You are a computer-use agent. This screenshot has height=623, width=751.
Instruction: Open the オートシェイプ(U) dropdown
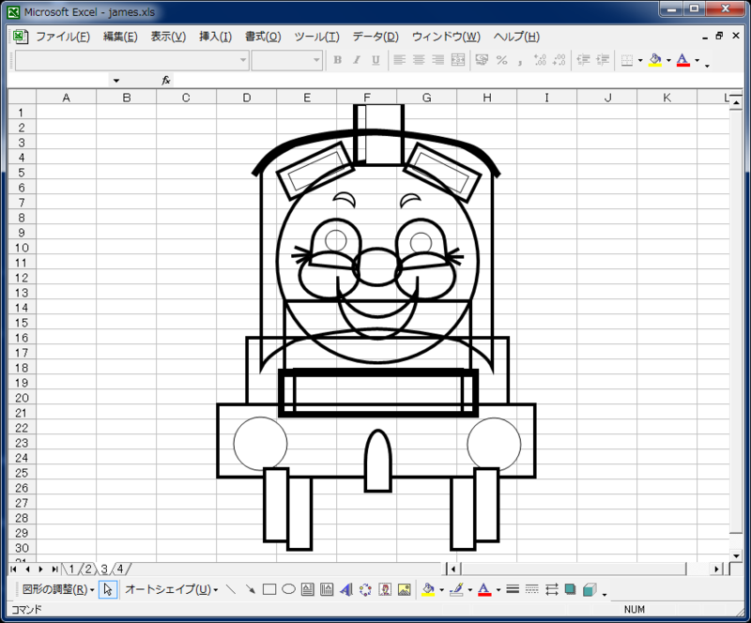point(172,589)
